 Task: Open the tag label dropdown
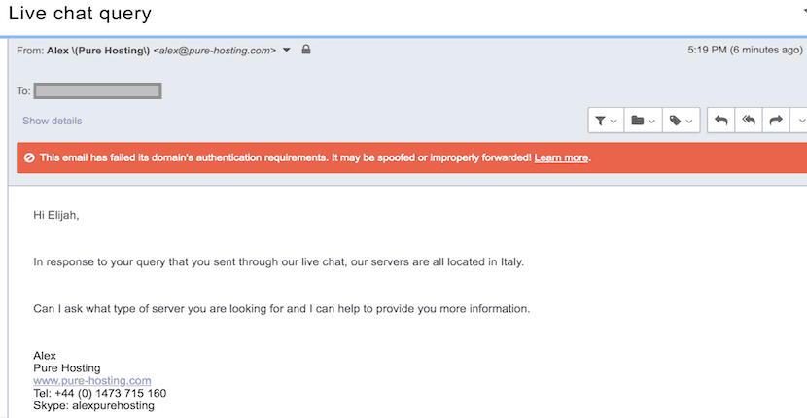[x=681, y=121]
